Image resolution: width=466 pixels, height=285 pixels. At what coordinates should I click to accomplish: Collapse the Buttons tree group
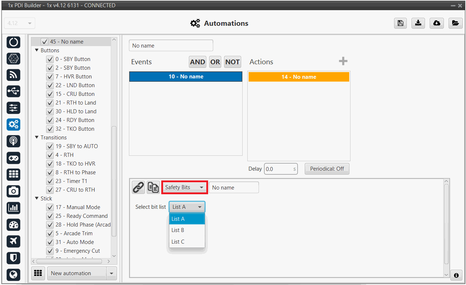pos(37,50)
